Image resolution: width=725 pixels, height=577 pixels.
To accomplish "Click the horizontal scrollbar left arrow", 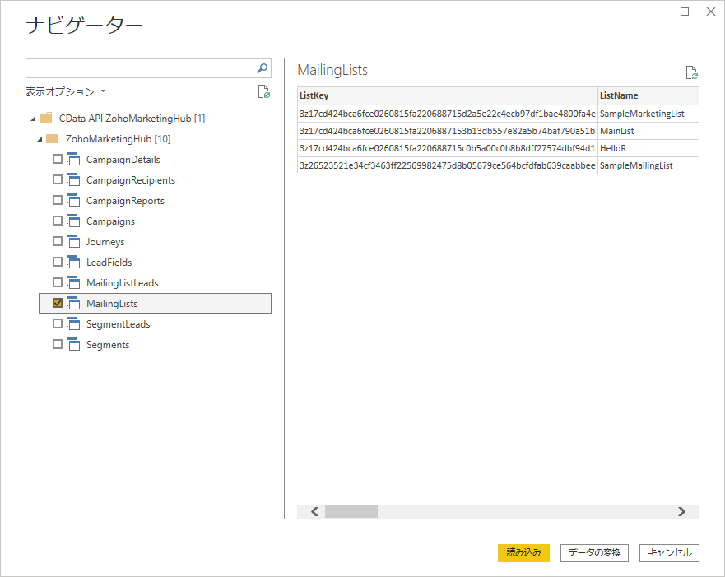I will [315, 511].
